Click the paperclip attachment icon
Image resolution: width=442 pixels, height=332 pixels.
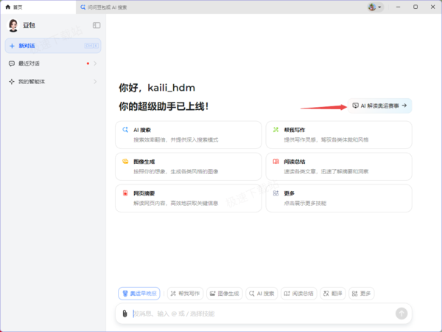click(x=124, y=314)
